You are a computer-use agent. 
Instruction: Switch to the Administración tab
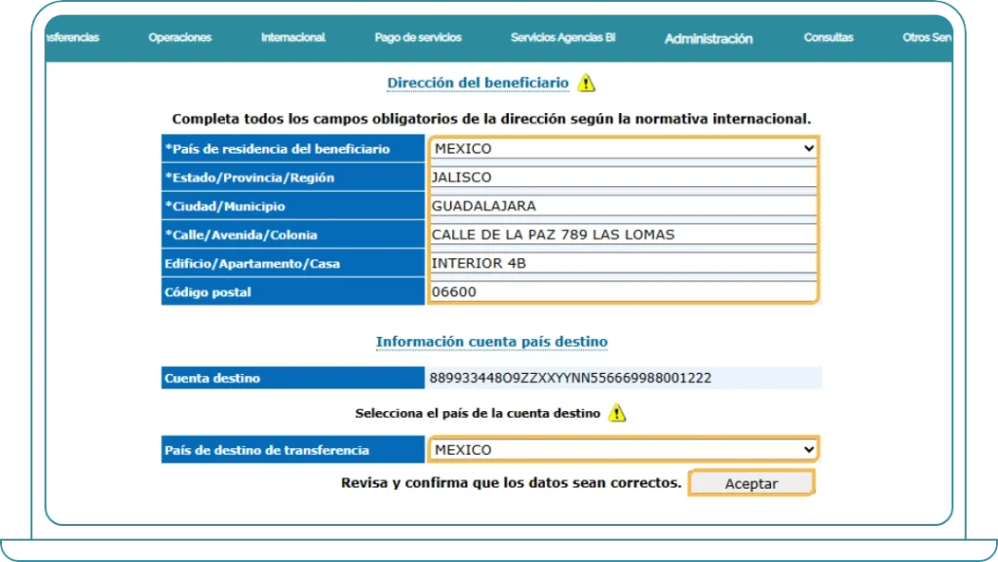707,39
